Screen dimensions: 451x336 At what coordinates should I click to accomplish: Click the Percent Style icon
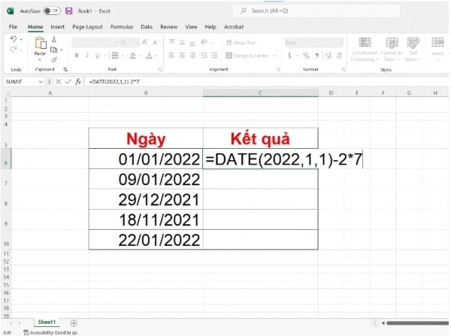pos(307,56)
